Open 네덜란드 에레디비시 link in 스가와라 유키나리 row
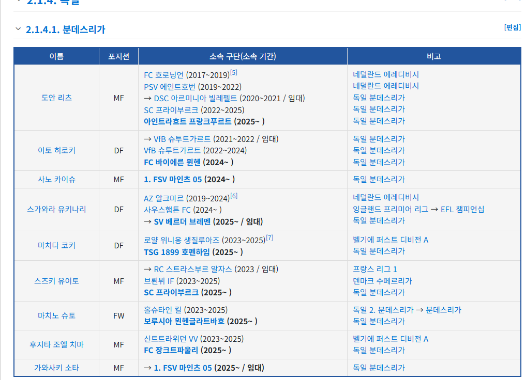 pyautogui.click(x=386, y=198)
